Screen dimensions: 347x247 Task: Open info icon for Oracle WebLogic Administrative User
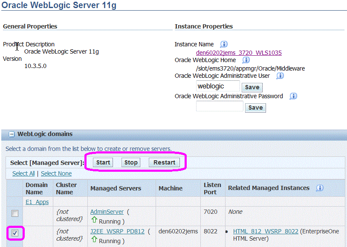tap(280, 76)
